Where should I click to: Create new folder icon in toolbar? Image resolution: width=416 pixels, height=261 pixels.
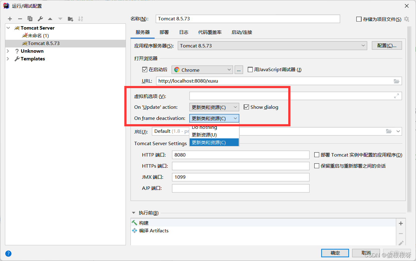point(70,19)
